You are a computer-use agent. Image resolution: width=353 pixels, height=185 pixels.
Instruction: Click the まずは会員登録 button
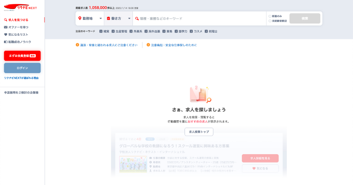click(23, 56)
